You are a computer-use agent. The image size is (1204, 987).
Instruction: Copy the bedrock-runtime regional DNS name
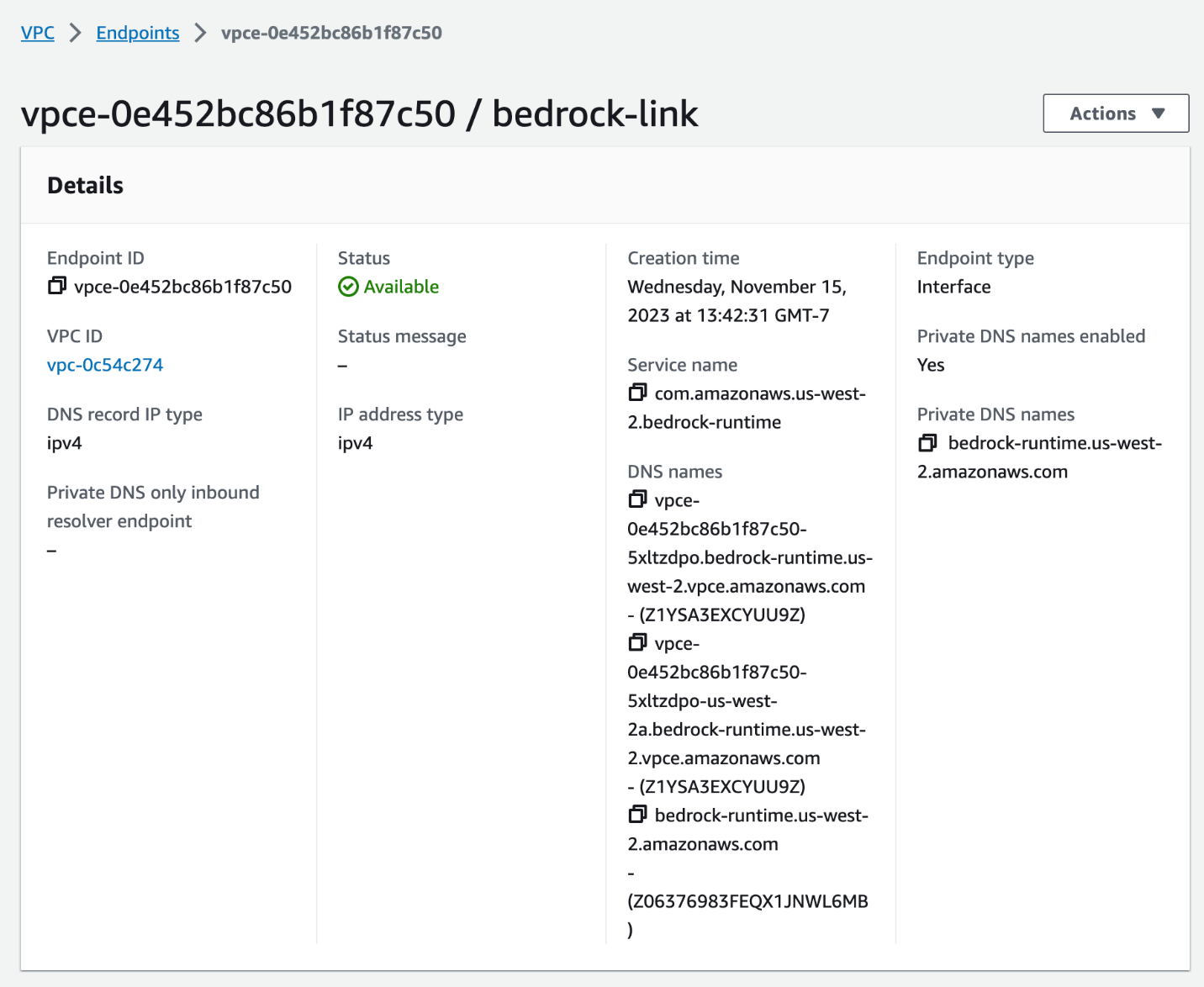click(636, 814)
